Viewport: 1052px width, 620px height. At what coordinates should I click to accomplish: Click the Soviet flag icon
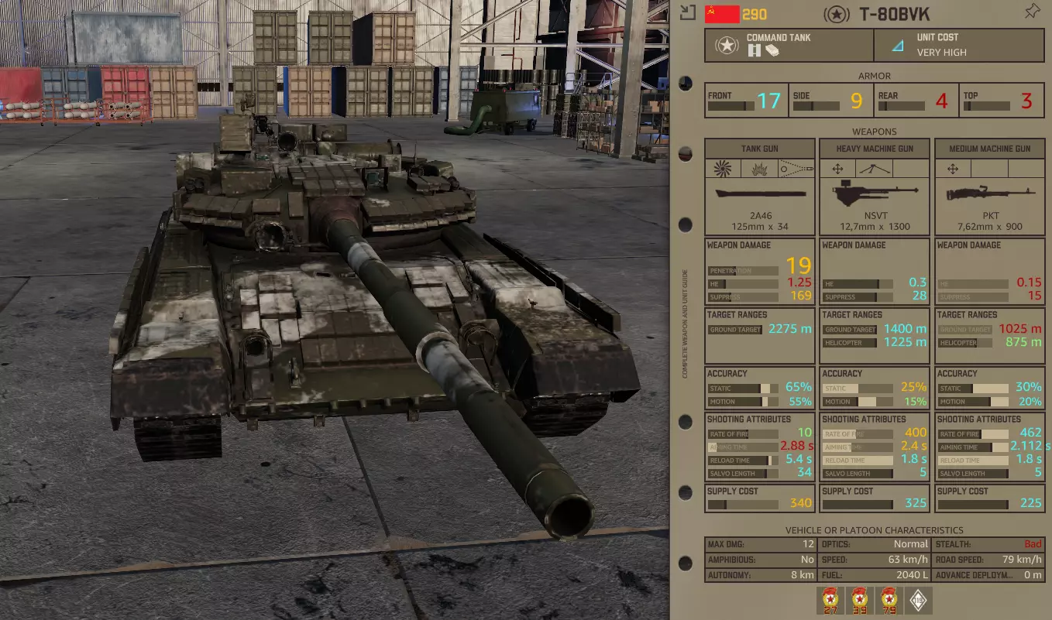[722, 13]
